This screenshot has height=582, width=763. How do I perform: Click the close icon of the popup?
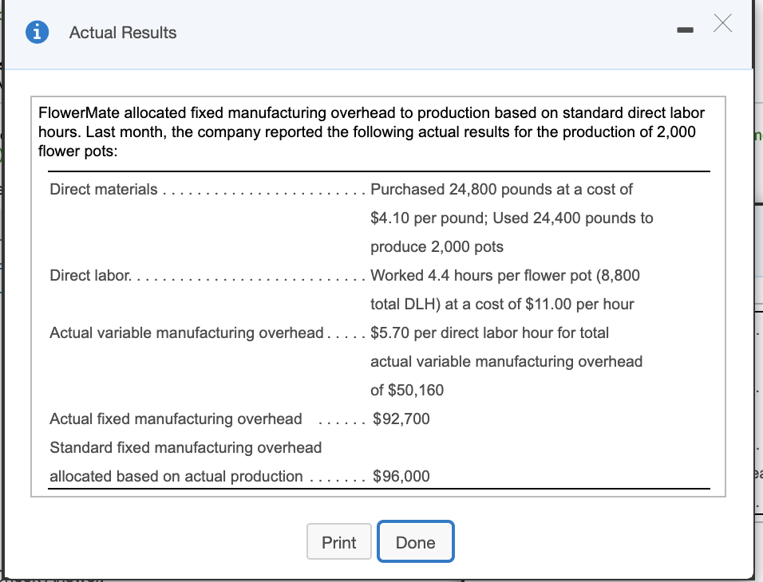(x=722, y=24)
